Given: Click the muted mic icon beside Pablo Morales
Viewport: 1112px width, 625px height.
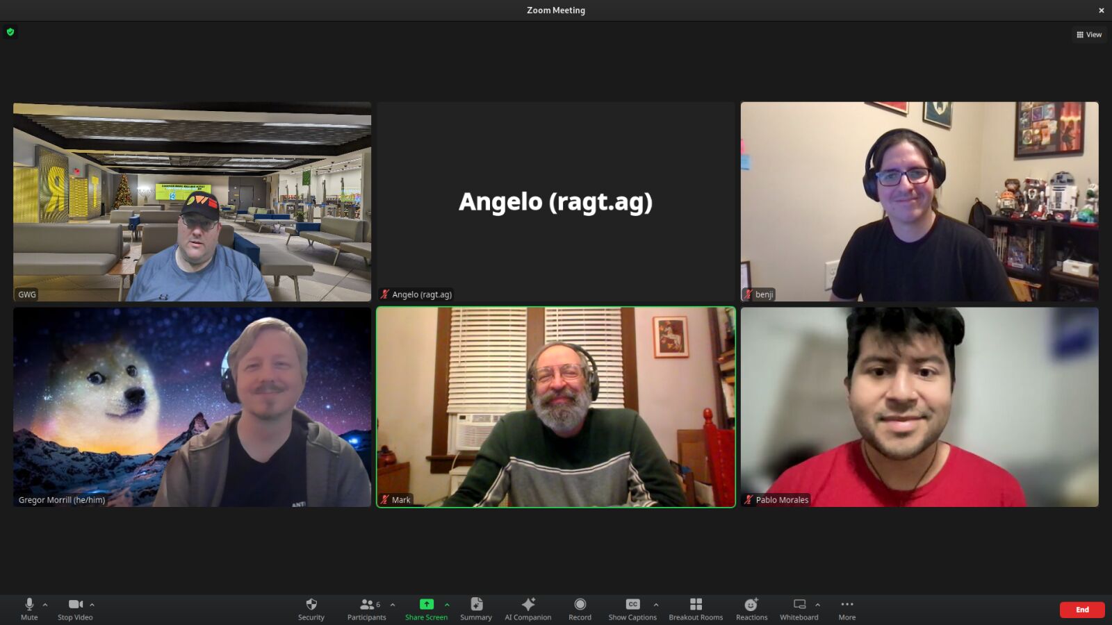Looking at the screenshot, I should coord(749,500).
